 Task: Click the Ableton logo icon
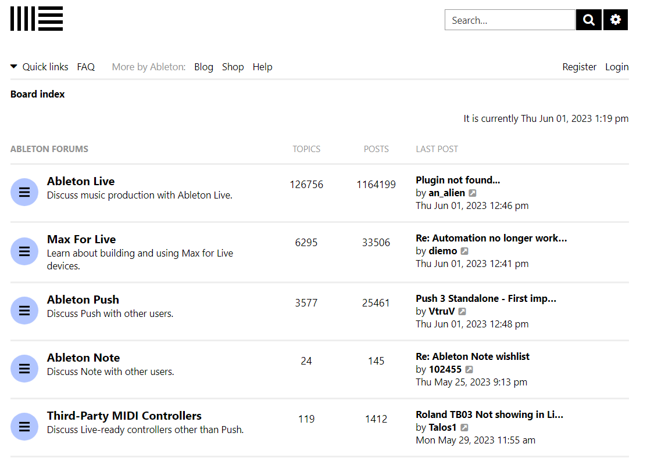(37, 19)
